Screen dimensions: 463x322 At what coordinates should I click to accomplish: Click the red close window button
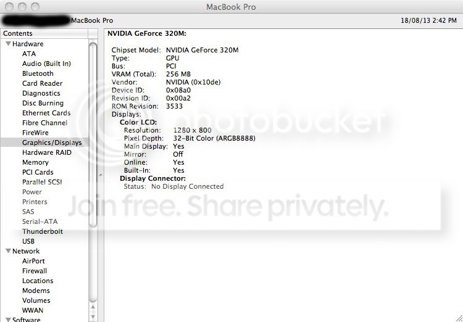(x=9, y=7)
